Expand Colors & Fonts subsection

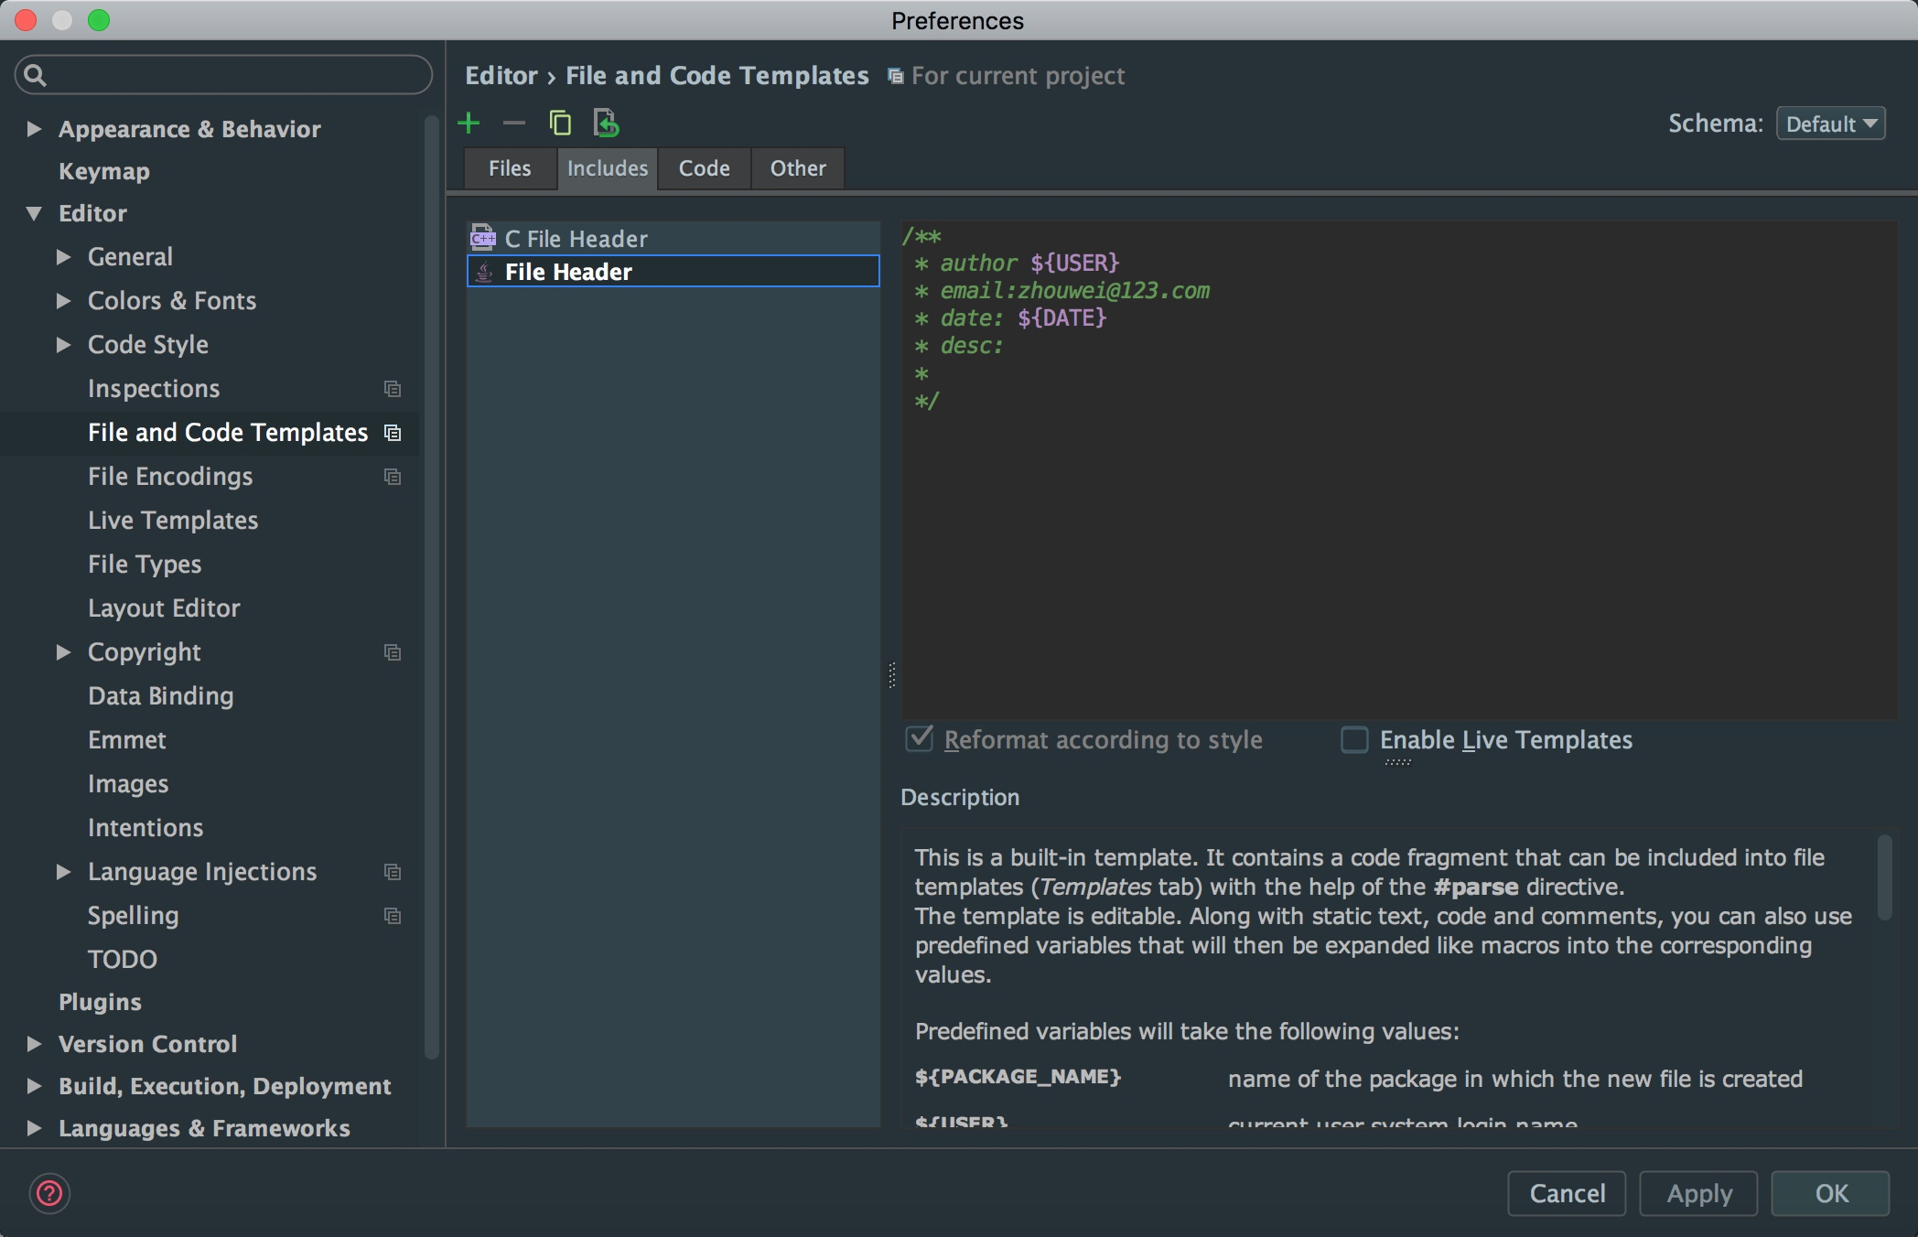(63, 301)
